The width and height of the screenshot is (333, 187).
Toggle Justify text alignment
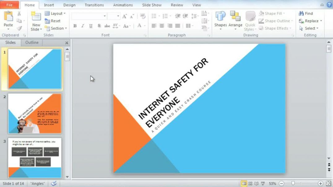(x=178, y=26)
